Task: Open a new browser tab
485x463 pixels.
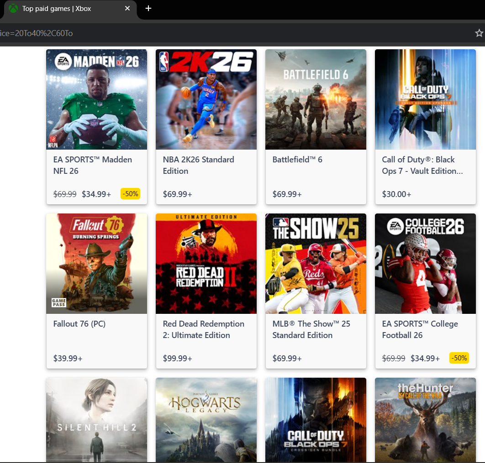Action: coord(148,8)
